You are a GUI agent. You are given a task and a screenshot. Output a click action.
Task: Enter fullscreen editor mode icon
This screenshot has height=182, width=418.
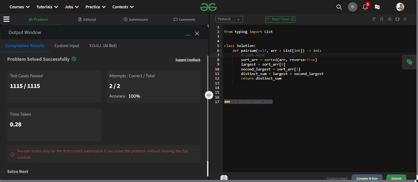[405, 19]
